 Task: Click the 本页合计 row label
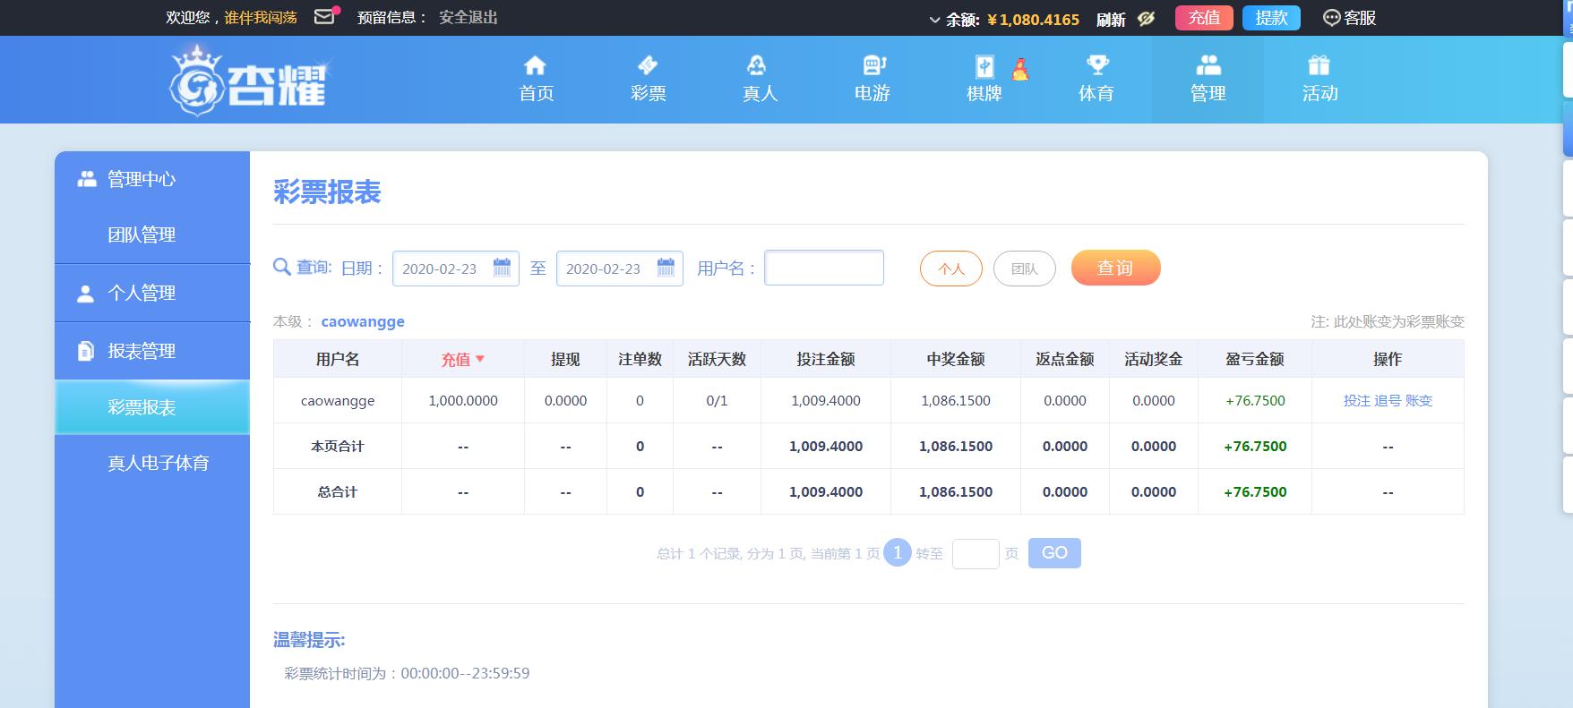tap(338, 447)
